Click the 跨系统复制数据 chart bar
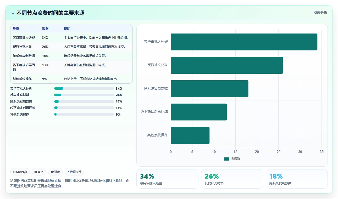338x199 pixels. click(209, 89)
